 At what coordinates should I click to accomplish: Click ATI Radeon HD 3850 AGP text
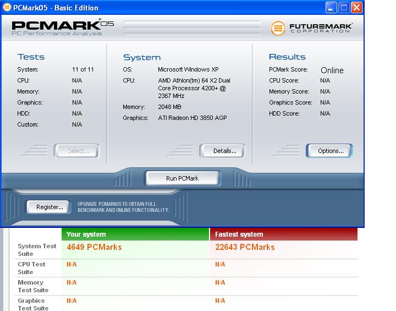coord(192,118)
